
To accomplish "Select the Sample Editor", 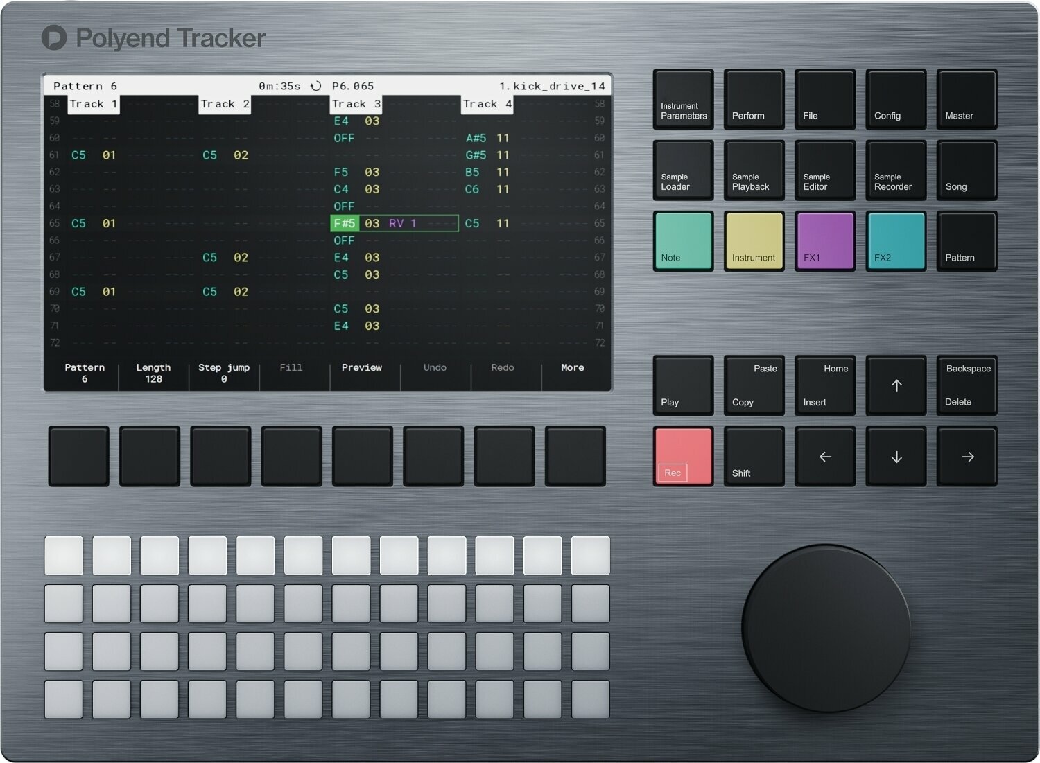I will (x=824, y=170).
